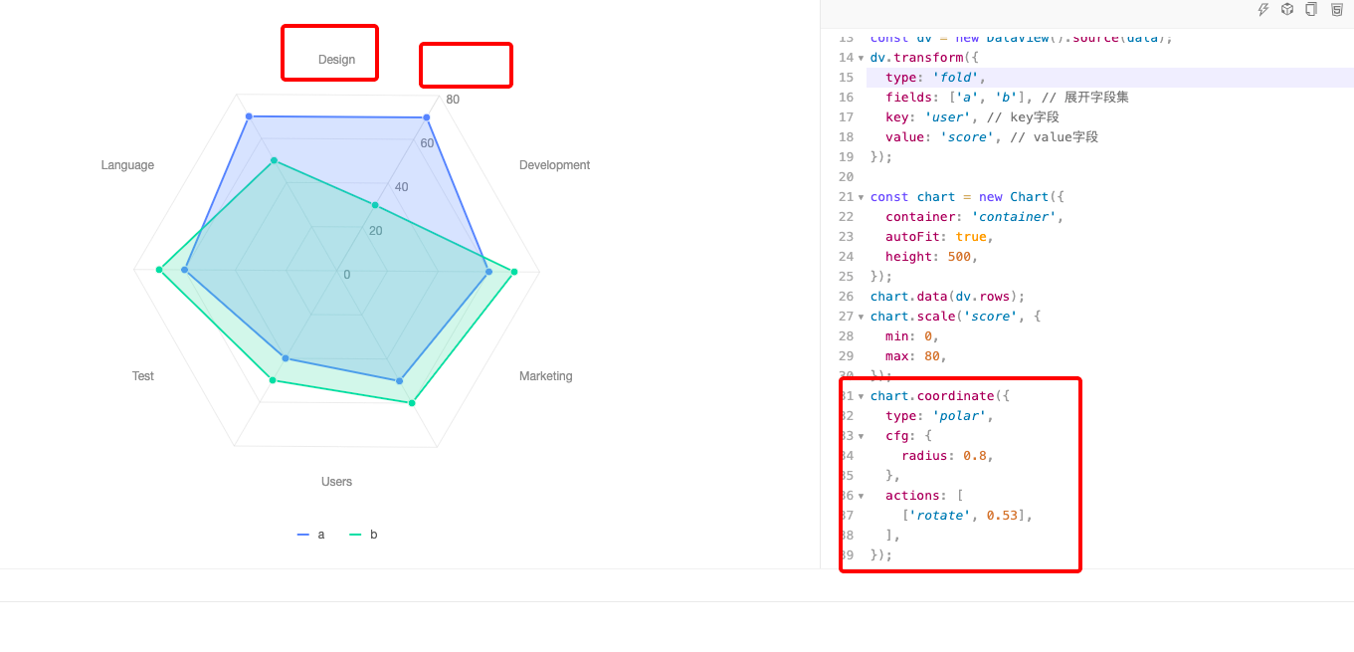Select the green color marker for series b
1354x652 pixels.
point(355,535)
